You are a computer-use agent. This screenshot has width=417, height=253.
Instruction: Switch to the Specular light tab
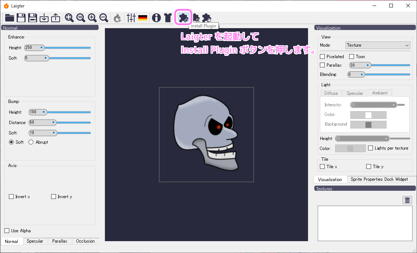click(355, 93)
